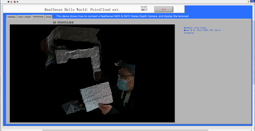Click inside the 3D pointcloud viewer
The width and height of the screenshot is (255, 131).
(92, 73)
